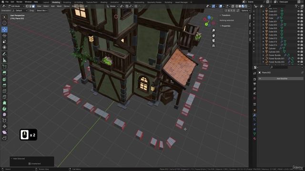Select the Edge Slide tool
Image resolution: width=305 pixels, height=171 pixels.
(x=4, y=121)
